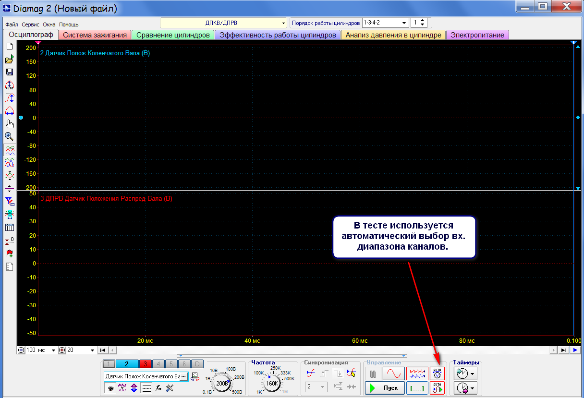Open the Окна menu

[49, 24]
